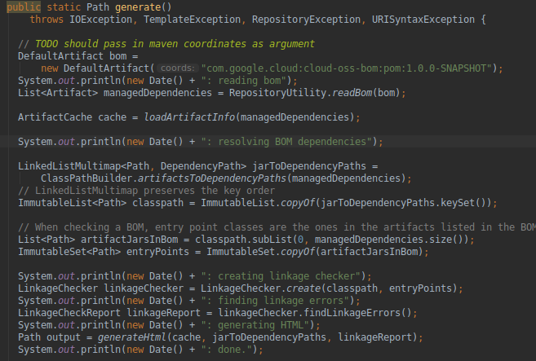Click the 'When checking a BOM' comment
The height and width of the screenshot is (361, 536).
tap(277, 227)
